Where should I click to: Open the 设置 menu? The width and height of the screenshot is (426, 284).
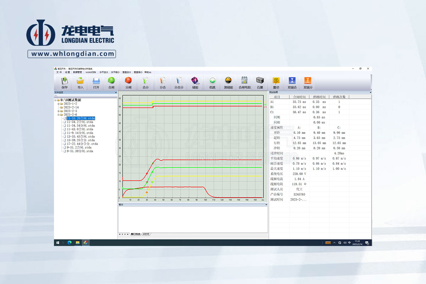coord(67,72)
